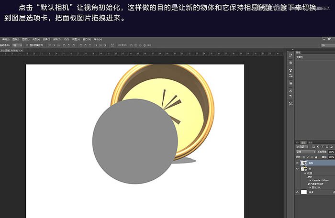Select the Properties panel tab
The image size is (335, 218).
click(298, 52)
